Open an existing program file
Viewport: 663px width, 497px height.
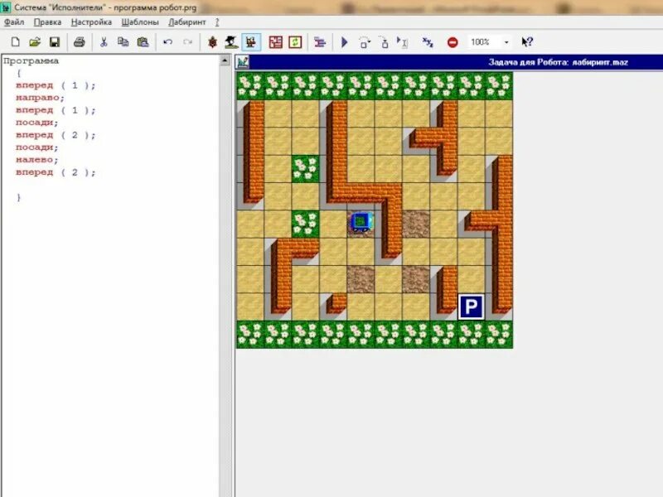(x=35, y=42)
